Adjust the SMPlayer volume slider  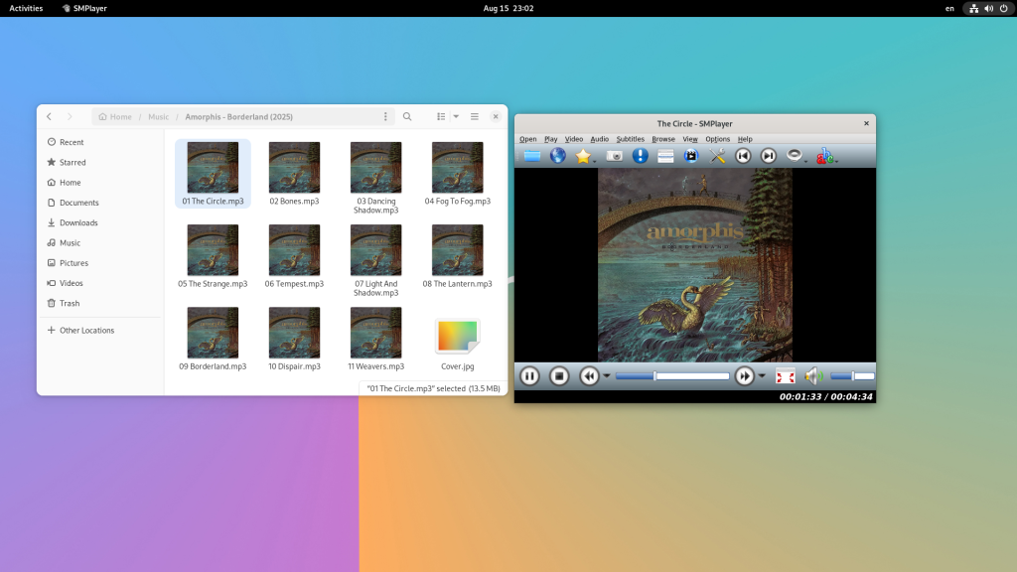[852, 376]
